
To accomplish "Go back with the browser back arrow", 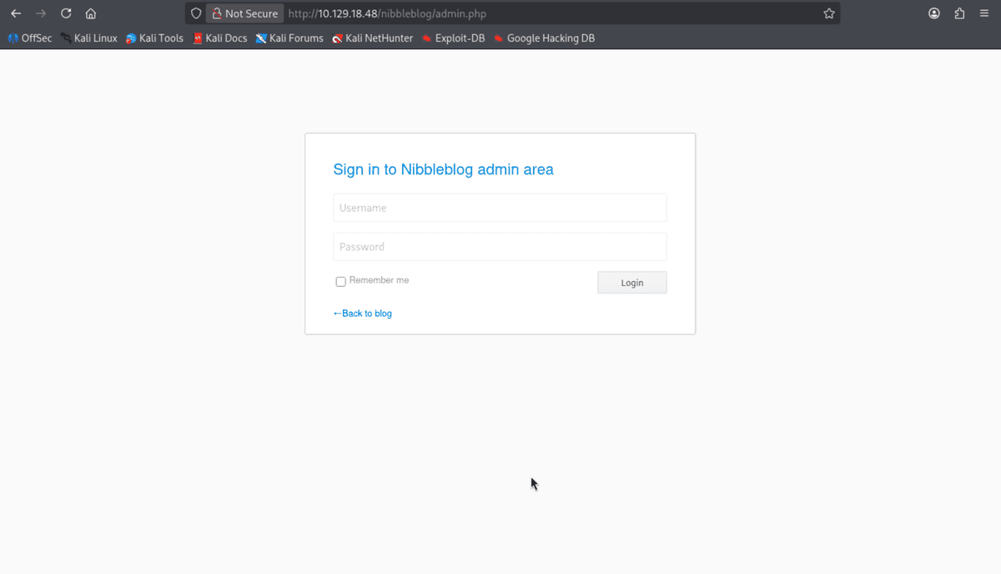I will coord(16,13).
